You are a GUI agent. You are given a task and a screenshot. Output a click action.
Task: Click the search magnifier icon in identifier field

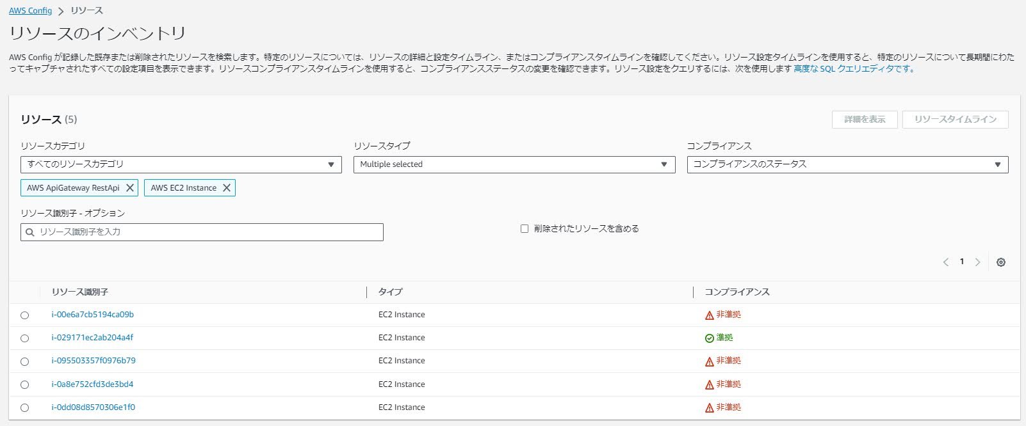coord(30,232)
